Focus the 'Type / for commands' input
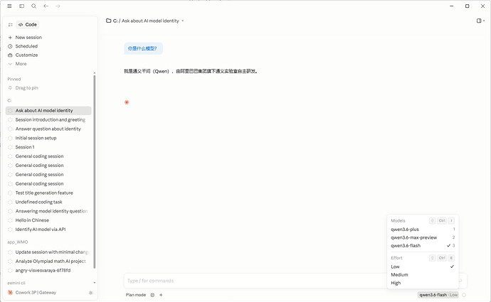Image resolution: width=491 pixels, height=302 pixels. coord(257,281)
